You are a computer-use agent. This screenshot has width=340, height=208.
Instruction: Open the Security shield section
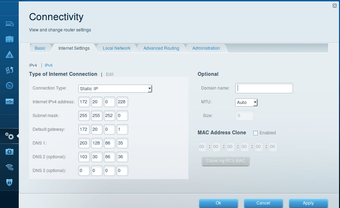pos(10,182)
